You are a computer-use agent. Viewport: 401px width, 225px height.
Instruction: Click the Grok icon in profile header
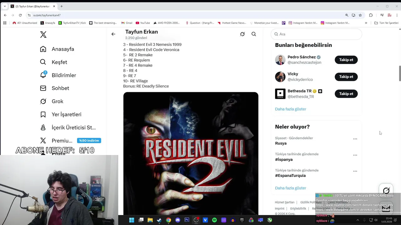pos(242,34)
